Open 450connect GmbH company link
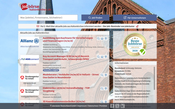175x109 pixels. (29, 65)
